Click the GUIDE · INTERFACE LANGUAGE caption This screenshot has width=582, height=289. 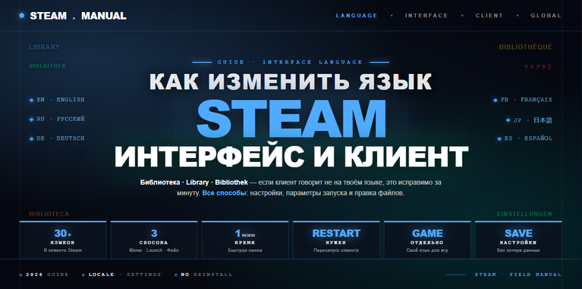coord(290,62)
